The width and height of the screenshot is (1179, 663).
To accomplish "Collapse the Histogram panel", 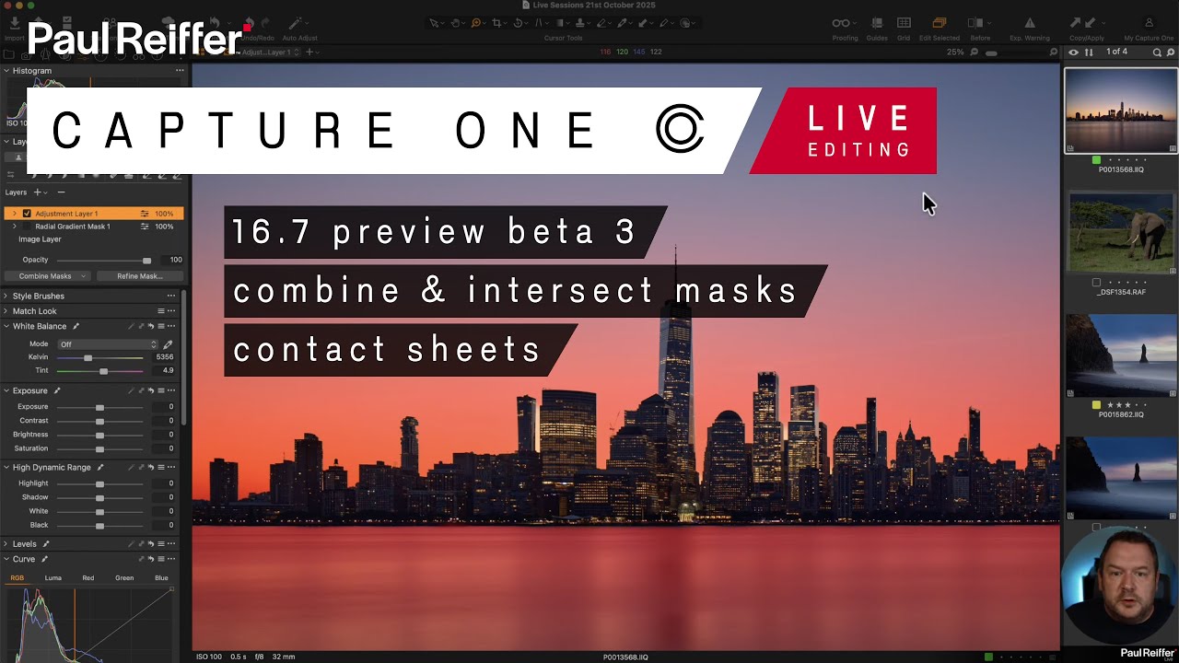I will pyautogui.click(x=6, y=71).
